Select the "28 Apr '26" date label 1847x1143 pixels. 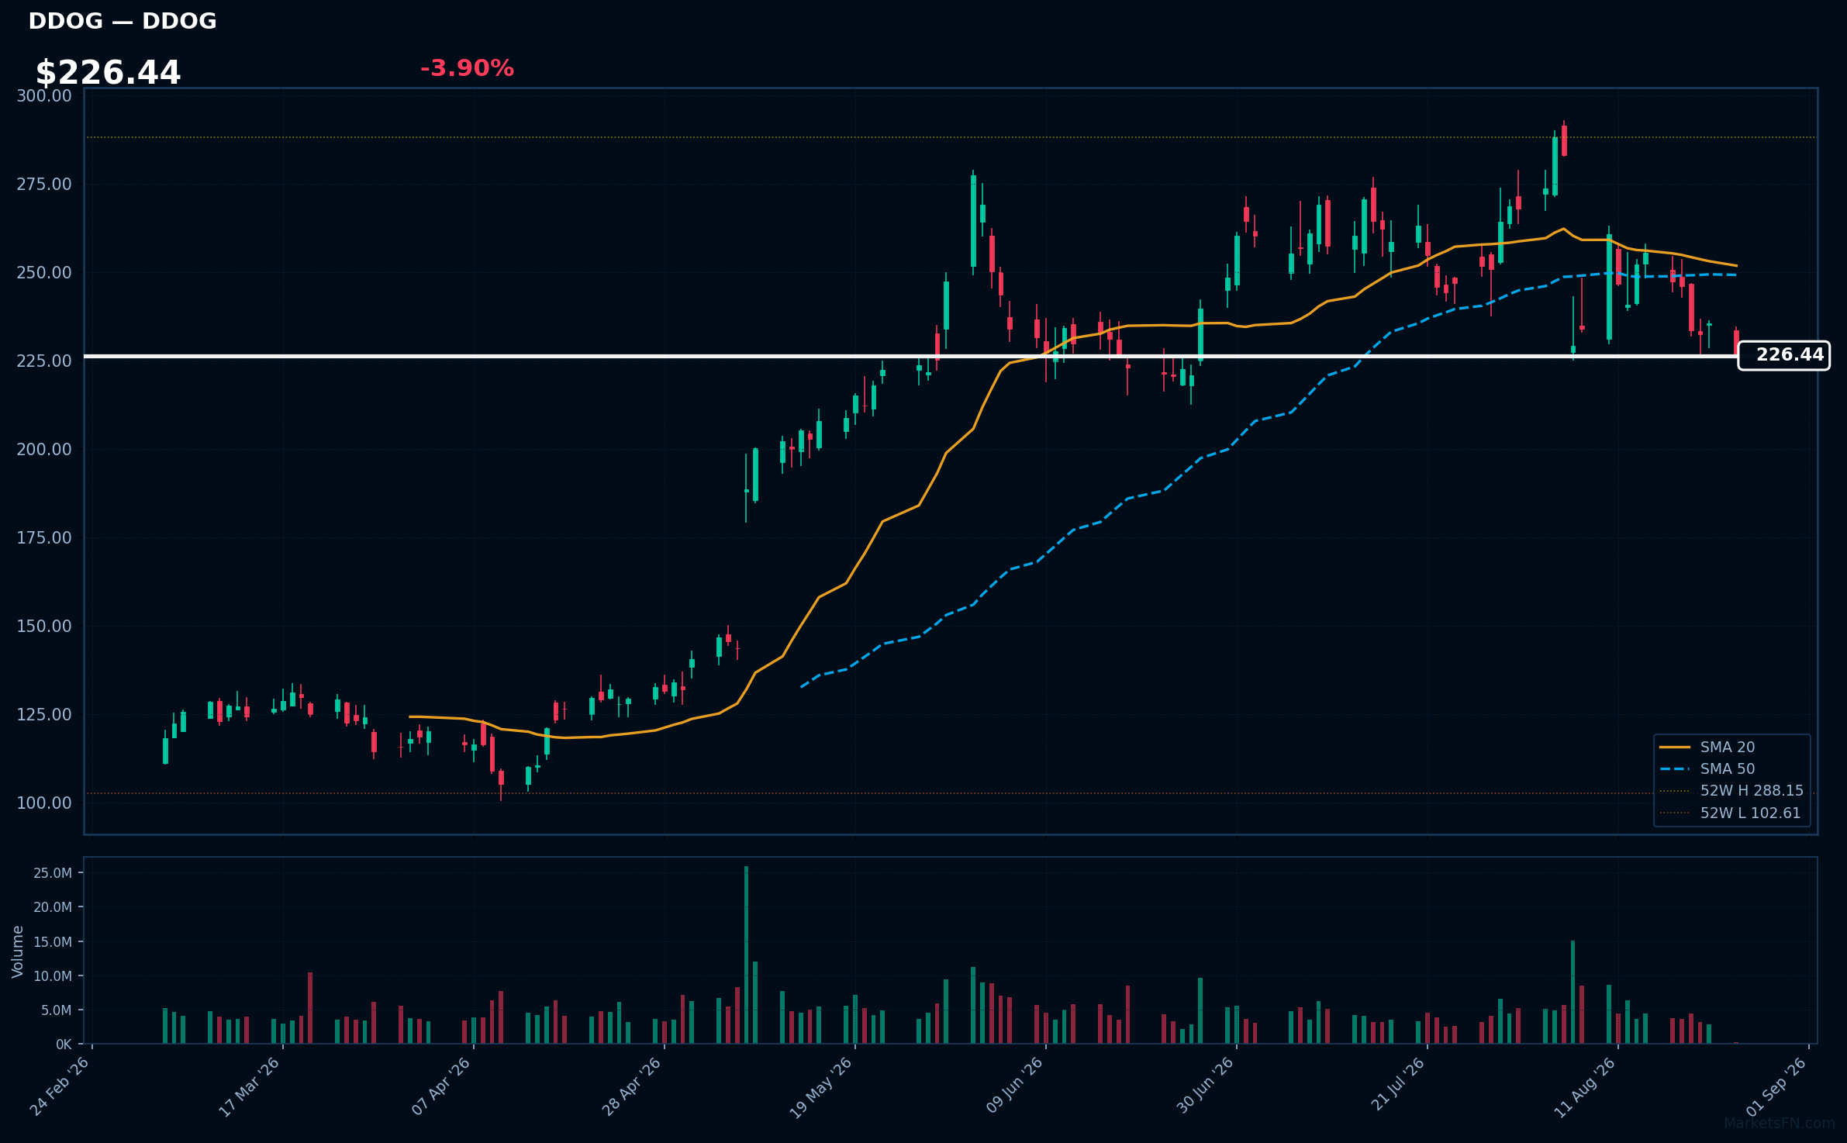tap(631, 1086)
